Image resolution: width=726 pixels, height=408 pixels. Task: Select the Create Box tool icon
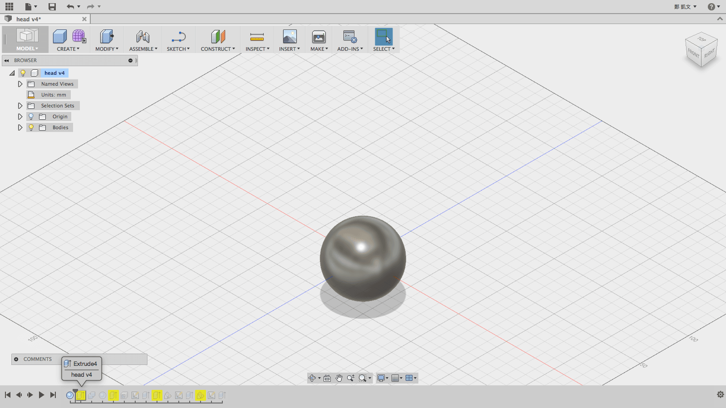(59, 36)
